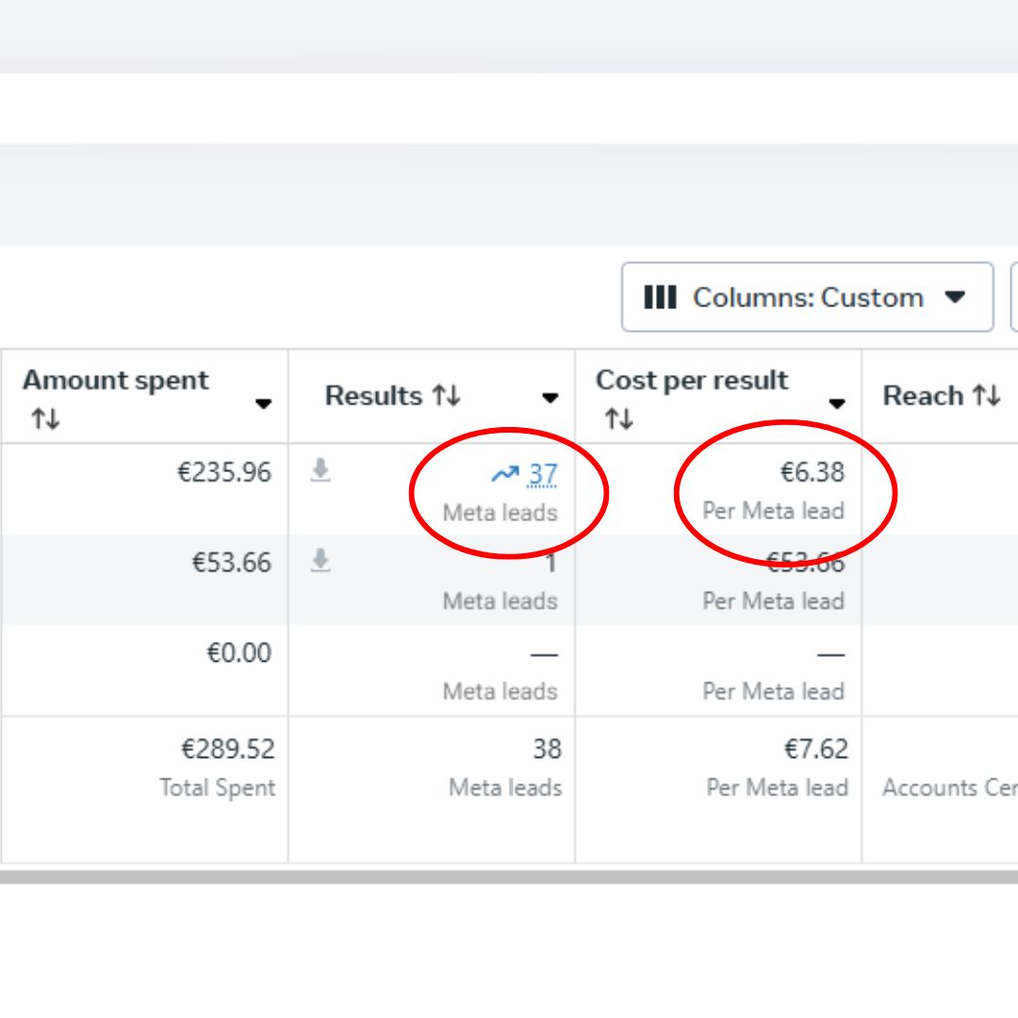Click the Results column header label
Viewport: 1018px width, 1018px height.
373,396
